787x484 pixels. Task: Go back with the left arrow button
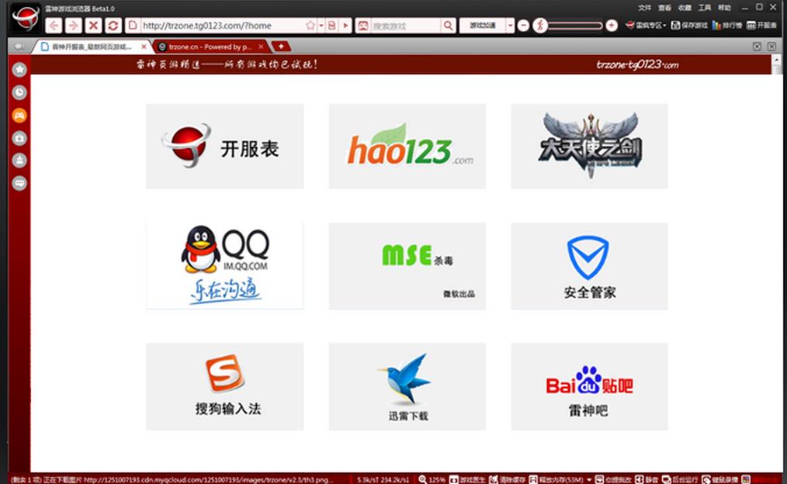click(54, 26)
